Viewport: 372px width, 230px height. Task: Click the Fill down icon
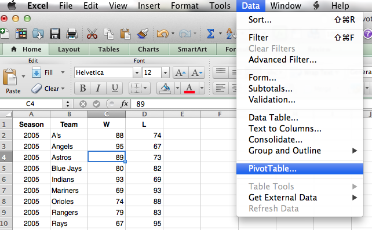[x=37, y=72]
